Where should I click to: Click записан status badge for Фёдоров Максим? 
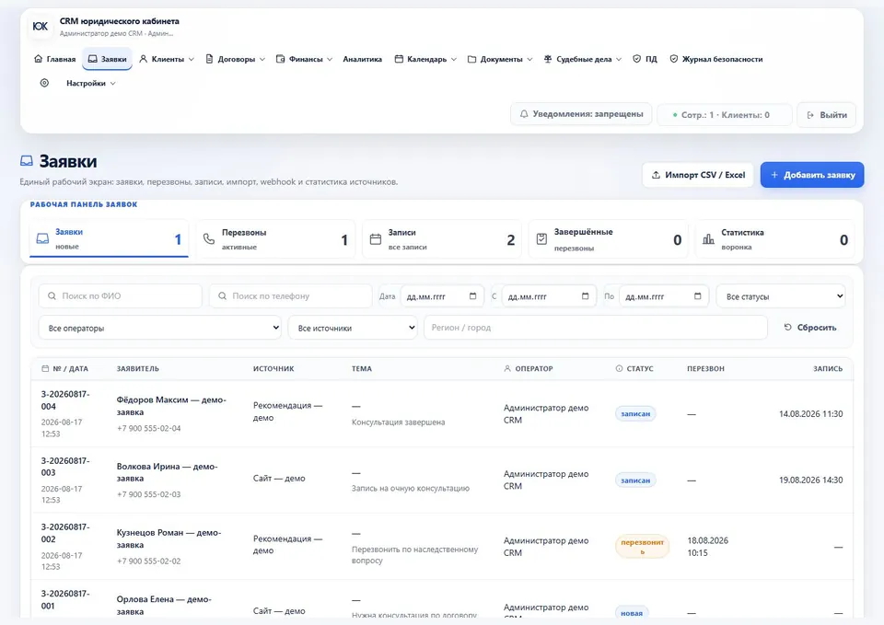635,413
